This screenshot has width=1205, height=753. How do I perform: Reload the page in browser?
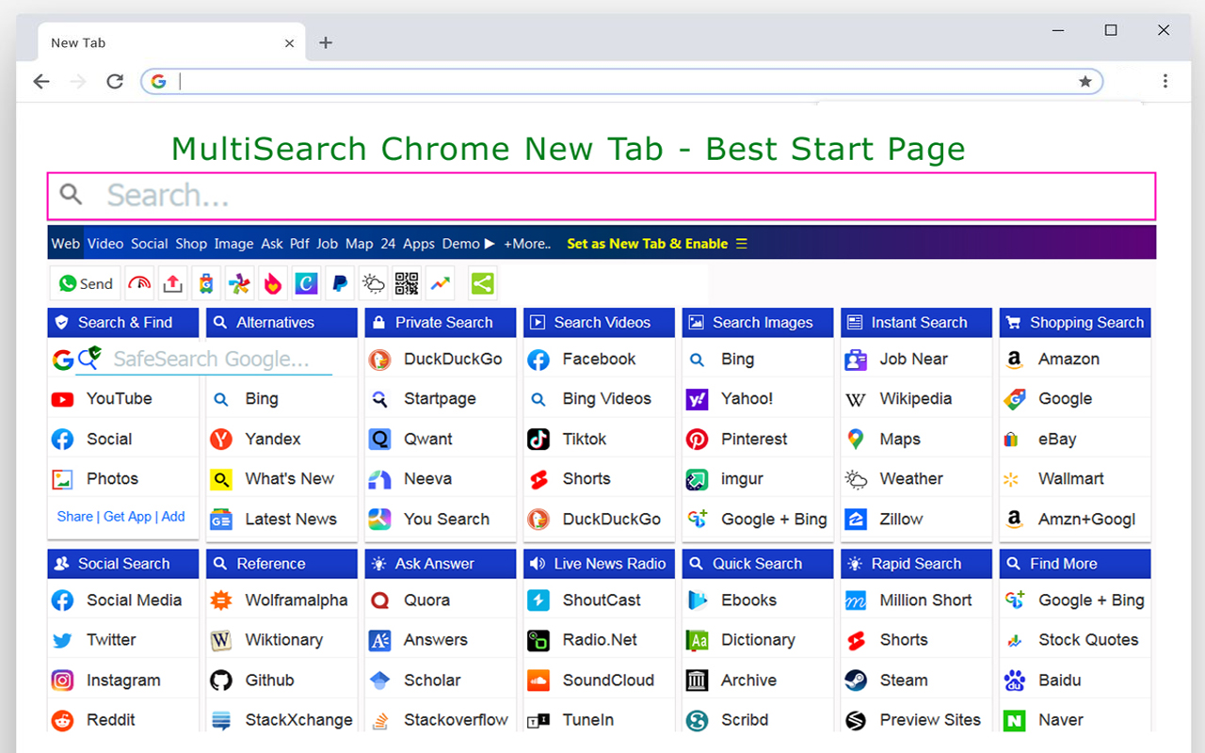[115, 82]
